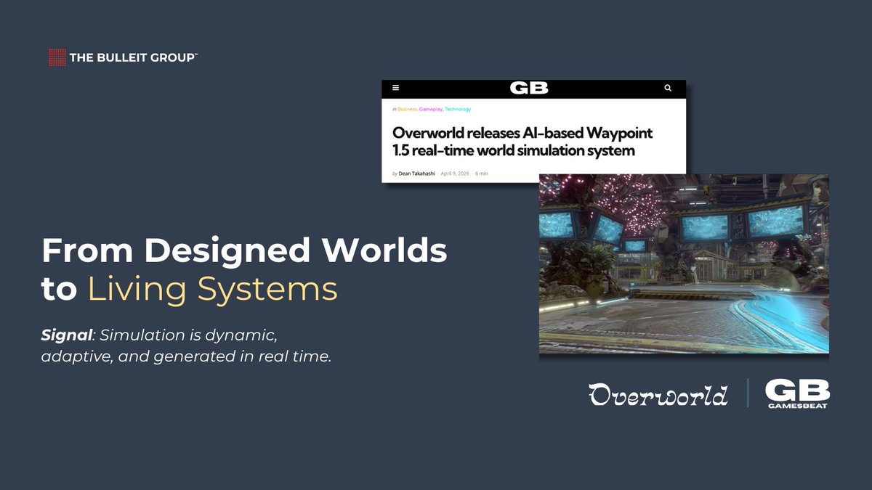Click 'The Bulleit Group' text
The image size is (872, 490).
134,57
